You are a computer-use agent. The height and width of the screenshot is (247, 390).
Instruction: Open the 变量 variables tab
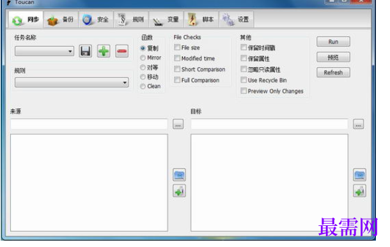pyautogui.click(x=166, y=19)
